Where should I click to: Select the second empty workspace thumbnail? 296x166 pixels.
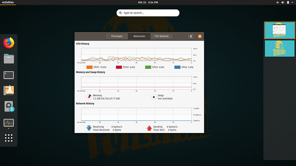click(280, 48)
